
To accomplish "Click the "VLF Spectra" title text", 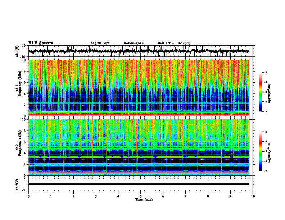I will click(x=41, y=43).
